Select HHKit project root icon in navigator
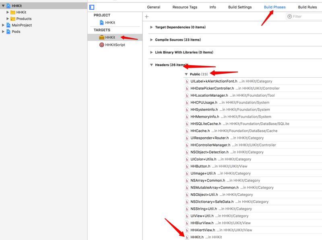 click(8, 6)
